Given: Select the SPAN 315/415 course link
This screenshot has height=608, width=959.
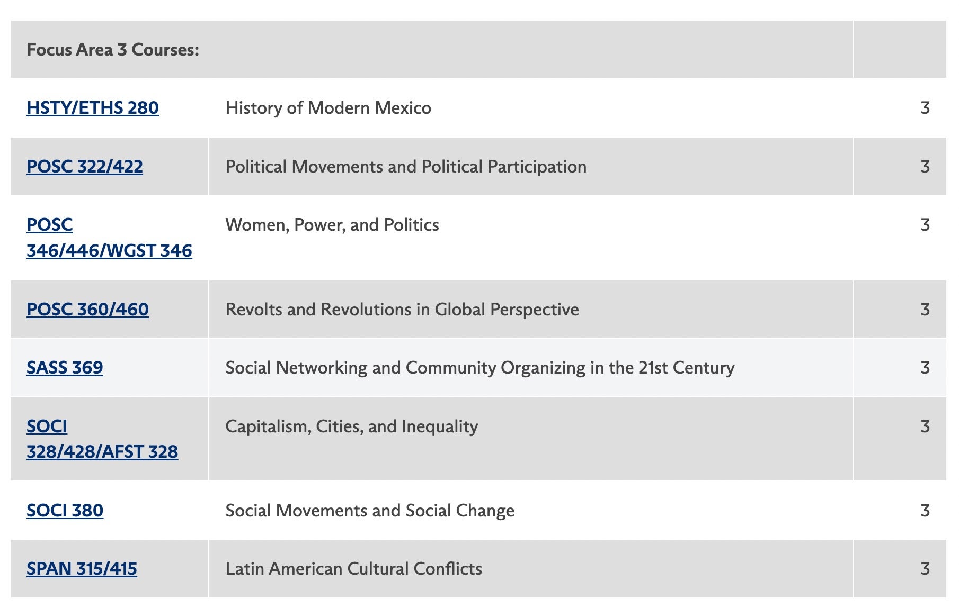Looking at the screenshot, I should 82,569.
